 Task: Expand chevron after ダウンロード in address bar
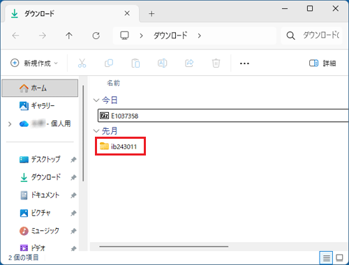coord(199,36)
